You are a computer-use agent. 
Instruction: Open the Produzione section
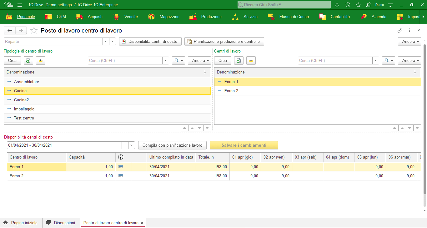coord(211,17)
